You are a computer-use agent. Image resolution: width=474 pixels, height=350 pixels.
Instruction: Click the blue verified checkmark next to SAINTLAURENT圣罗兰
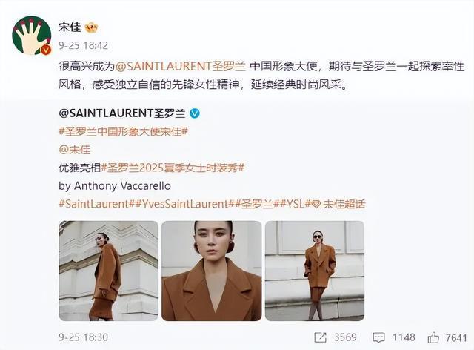[x=195, y=113]
